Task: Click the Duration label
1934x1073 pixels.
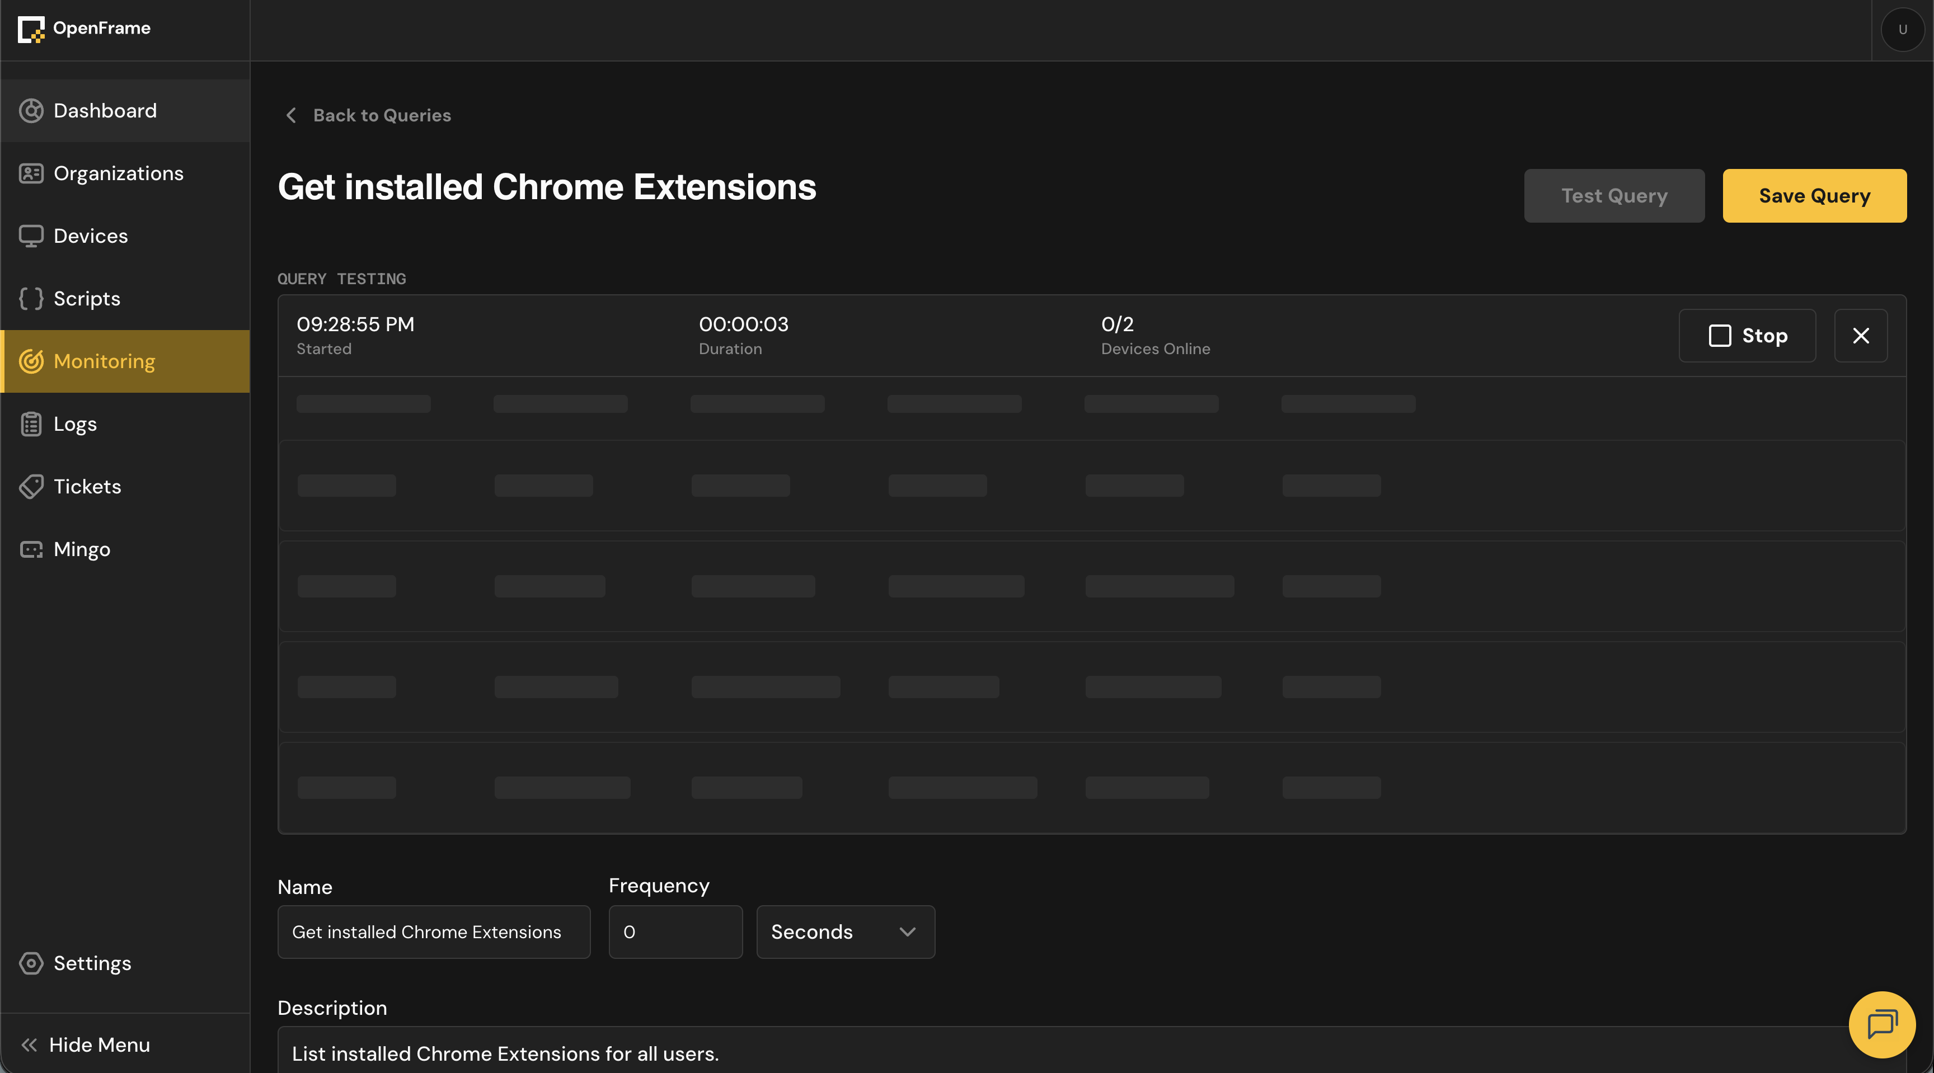Action: pos(730,349)
